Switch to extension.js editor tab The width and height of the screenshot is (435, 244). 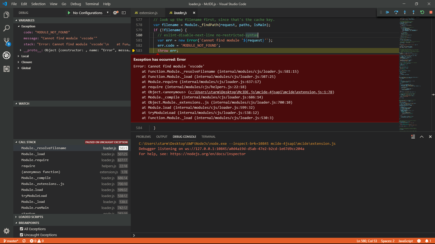tap(148, 13)
